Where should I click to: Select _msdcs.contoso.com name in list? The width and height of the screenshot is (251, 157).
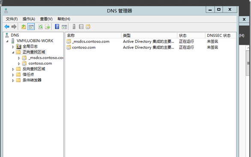point(91,42)
